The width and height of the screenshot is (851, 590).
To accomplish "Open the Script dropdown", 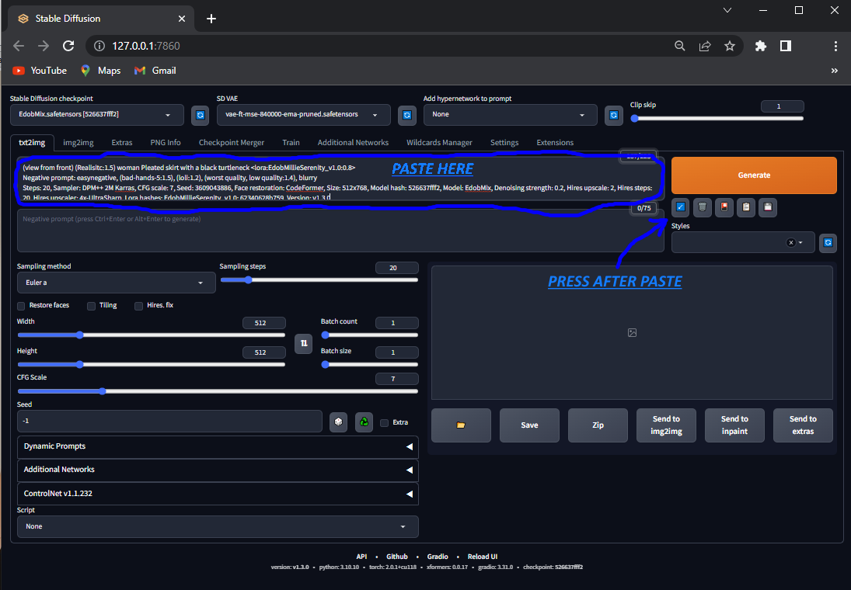I will 218,526.
